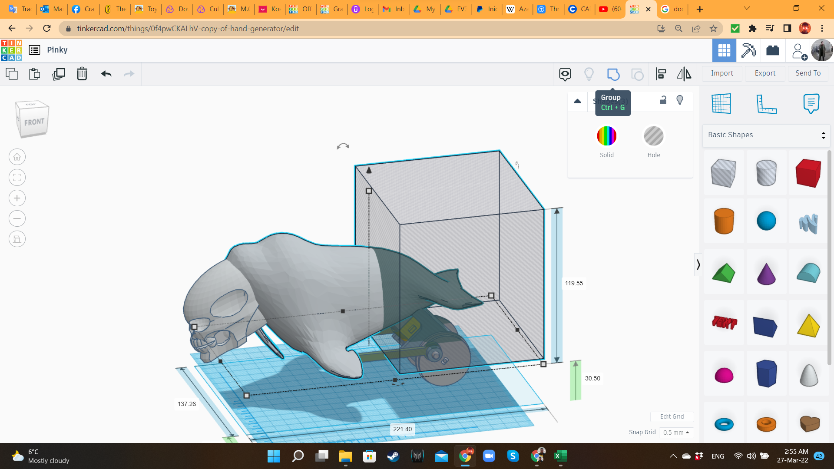Toggle shape visibility lightbulb in inspector
Viewport: 834px width, 469px height.
click(680, 100)
